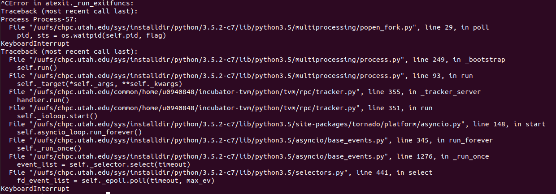Click 'self._target(*self._args, **self._kwargs)' line

100,84
